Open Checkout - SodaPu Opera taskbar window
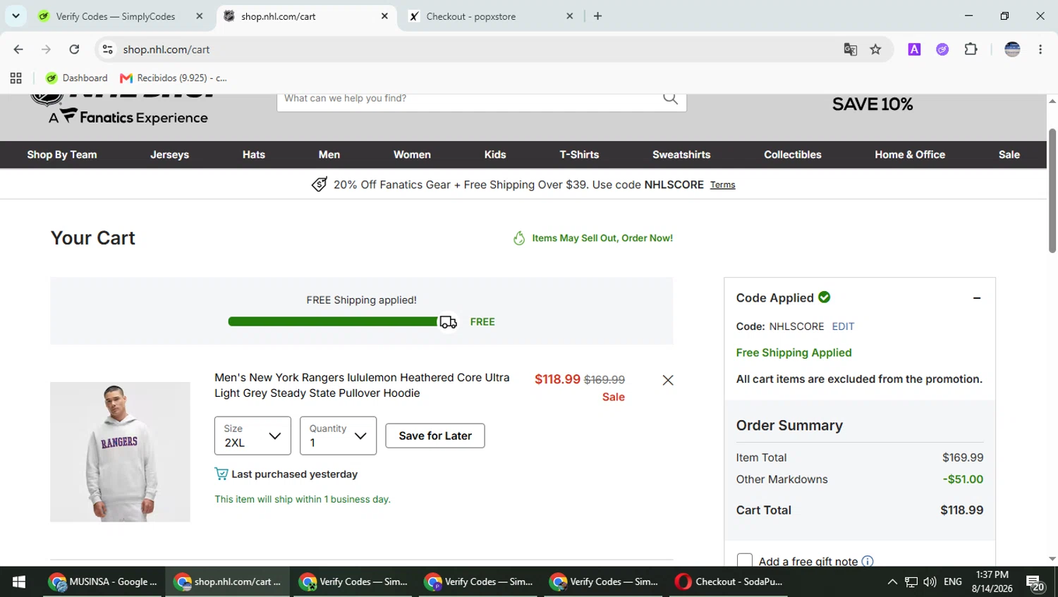 point(729,581)
